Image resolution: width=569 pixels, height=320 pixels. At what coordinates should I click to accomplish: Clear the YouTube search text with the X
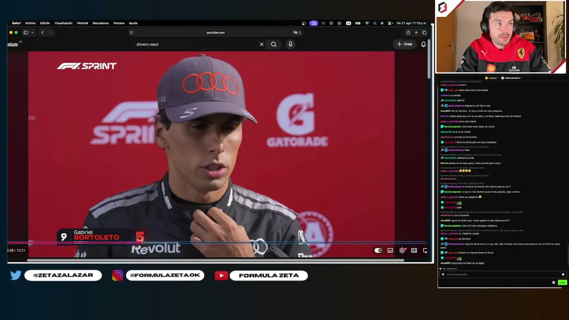tap(261, 44)
